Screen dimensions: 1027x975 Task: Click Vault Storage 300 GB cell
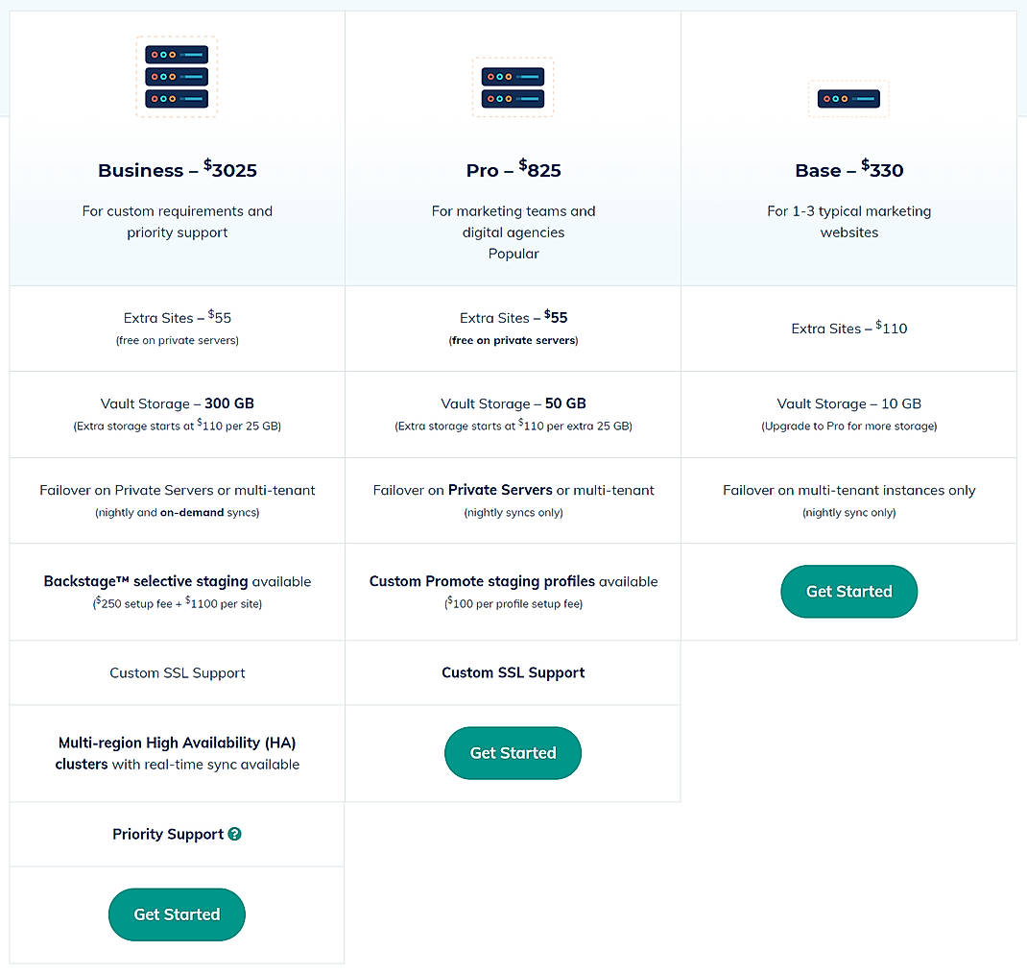click(177, 403)
